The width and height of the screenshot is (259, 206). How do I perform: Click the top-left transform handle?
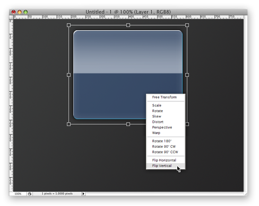tap(68, 25)
